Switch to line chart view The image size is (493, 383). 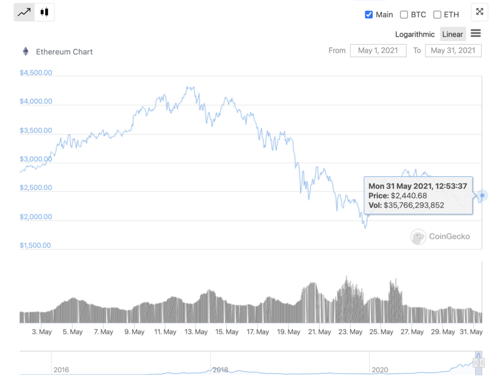[24, 13]
